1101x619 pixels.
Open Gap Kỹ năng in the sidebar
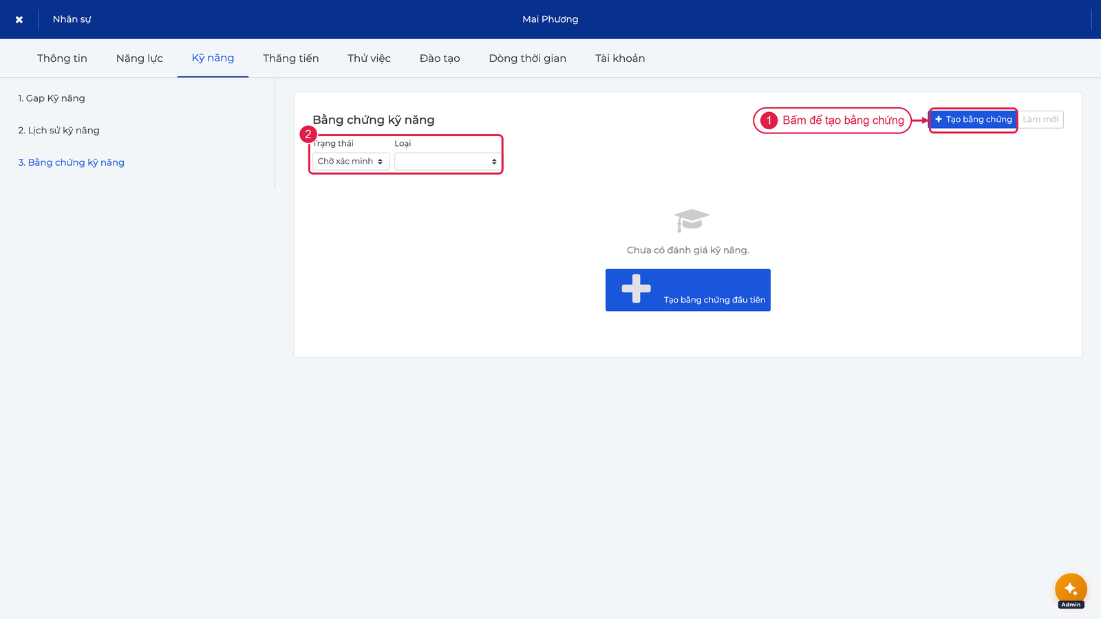pyautogui.click(x=52, y=98)
